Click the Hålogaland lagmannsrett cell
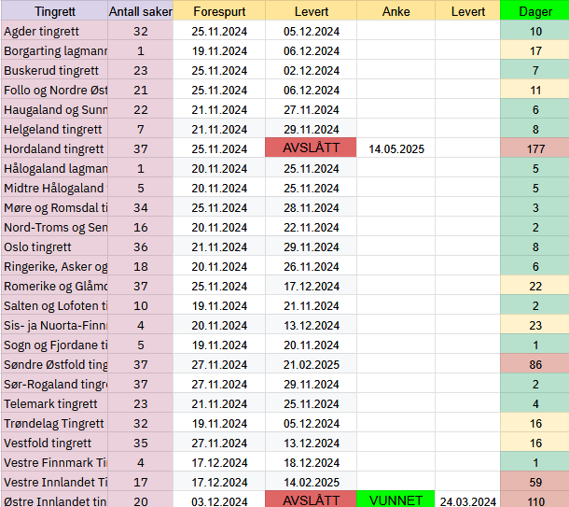569x507 pixels. (54, 168)
